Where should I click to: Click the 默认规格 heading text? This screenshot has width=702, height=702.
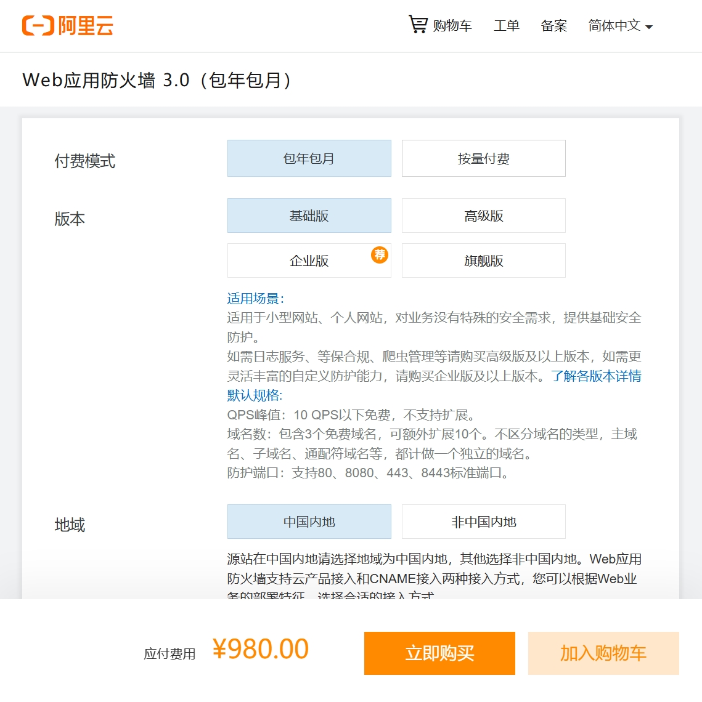(x=255, y=395)
